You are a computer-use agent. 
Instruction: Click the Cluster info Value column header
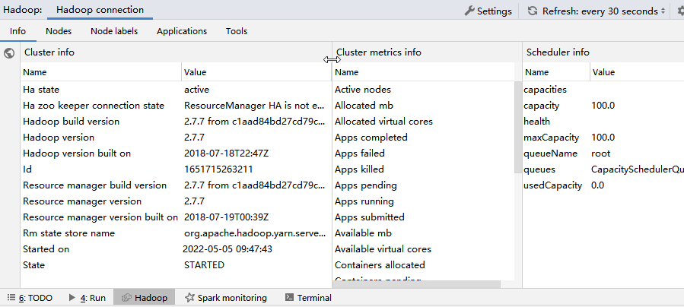tap(256, 72)
